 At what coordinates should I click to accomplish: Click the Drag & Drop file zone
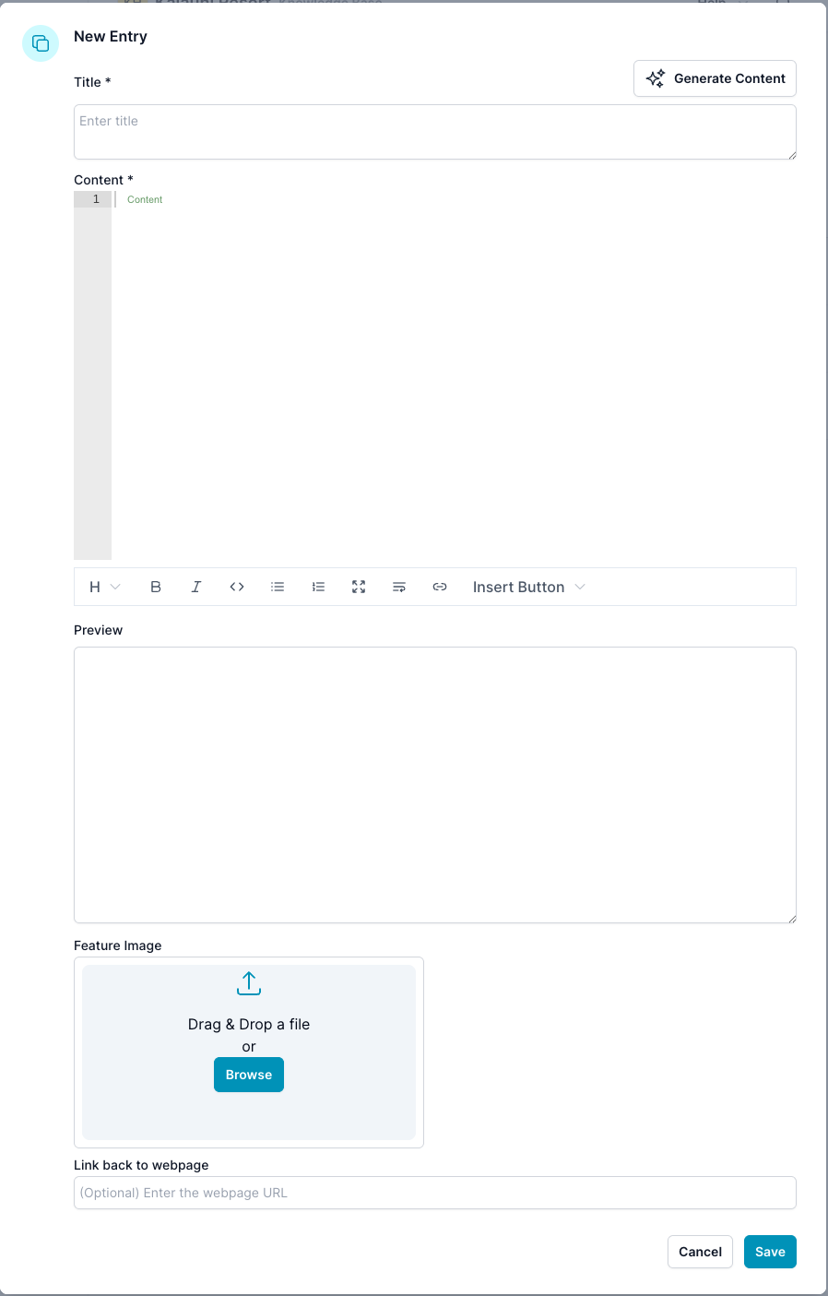click(x=249, y=1052)
